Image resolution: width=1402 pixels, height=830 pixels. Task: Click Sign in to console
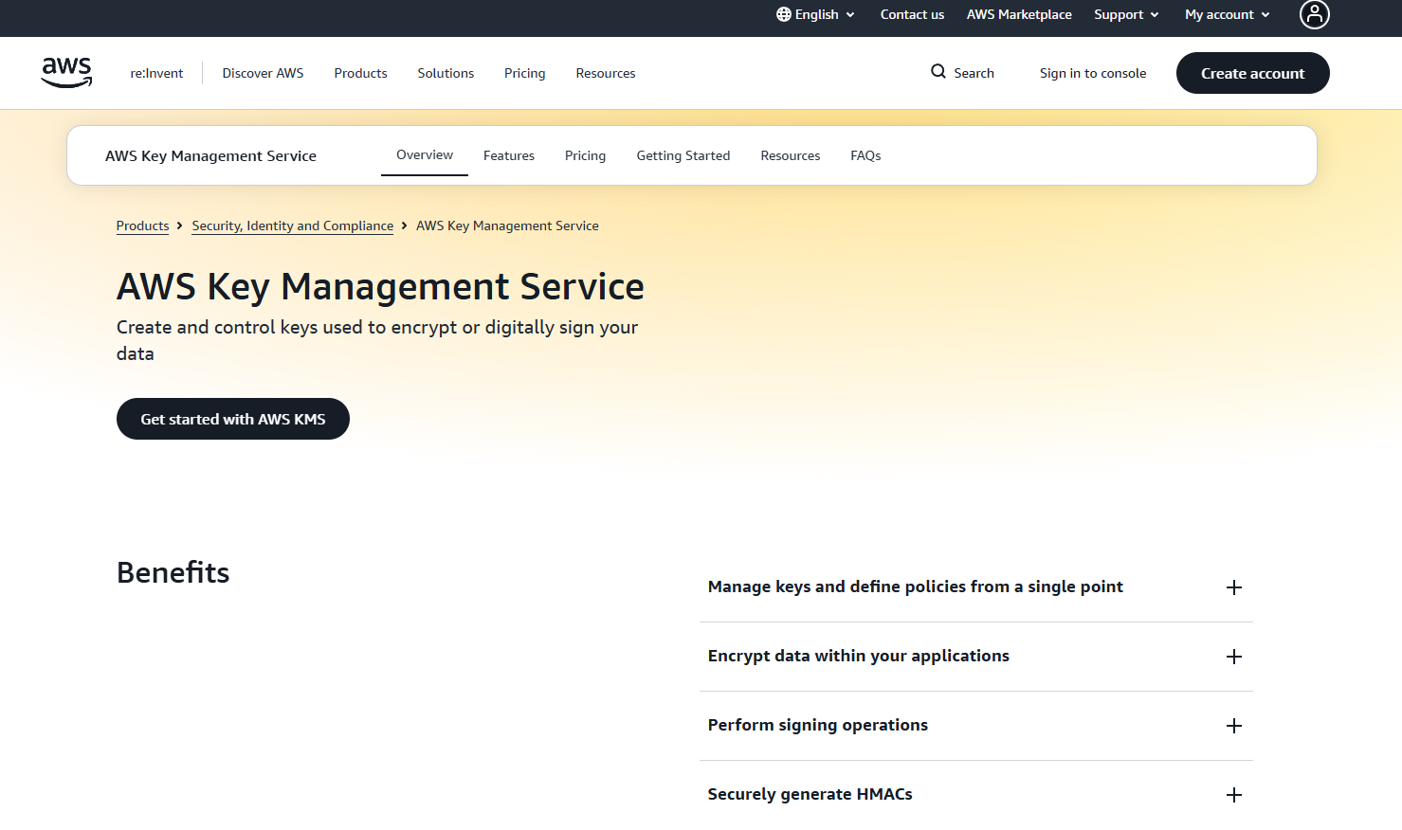coord(1093,73)
